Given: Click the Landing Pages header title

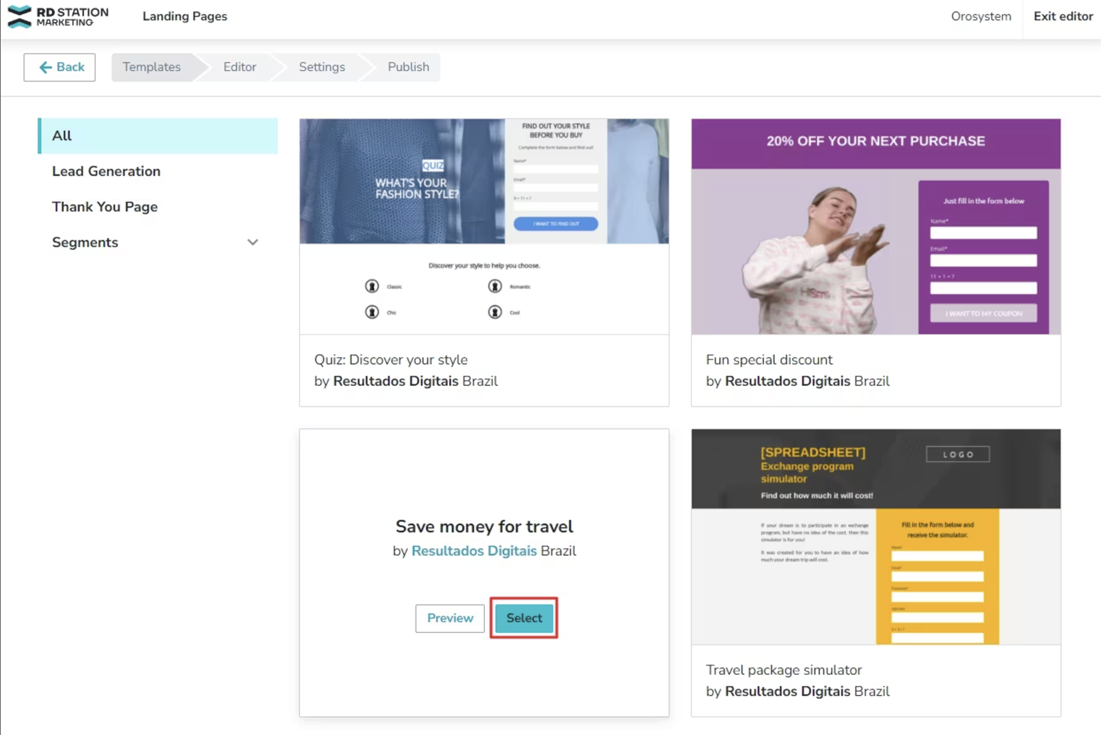Looking at the screenshot, I should (x=185, y=17).
